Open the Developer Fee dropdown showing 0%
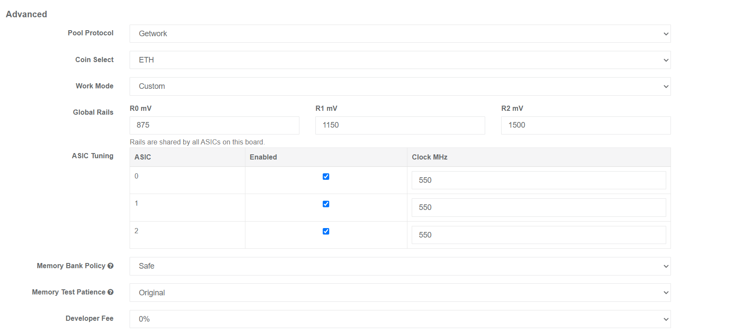731x335 pixels. coord(400,319)
